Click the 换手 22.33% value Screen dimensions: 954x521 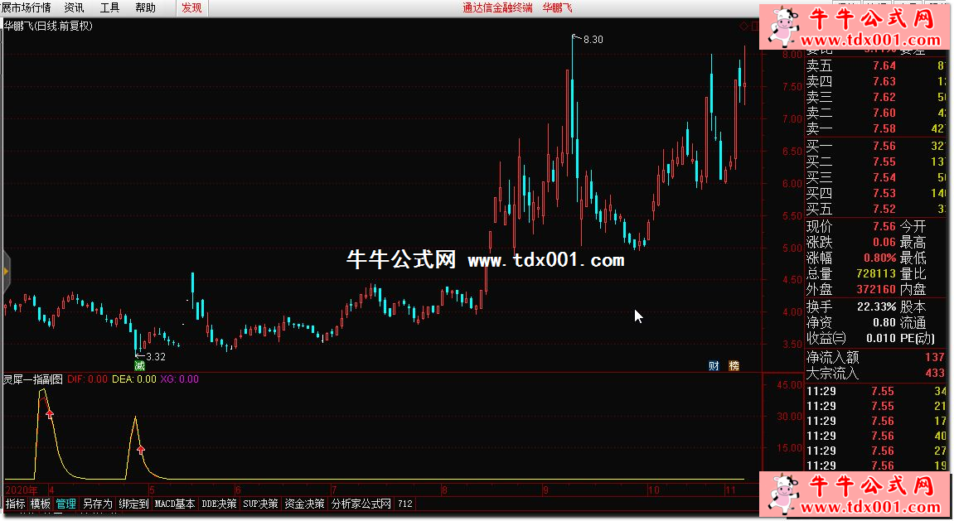point(877,306)
